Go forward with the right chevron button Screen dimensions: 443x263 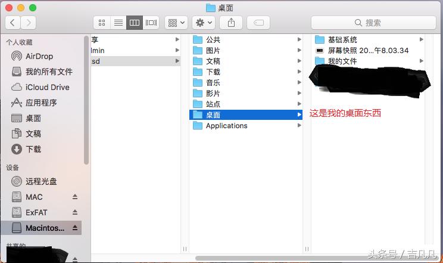[28, 23]
